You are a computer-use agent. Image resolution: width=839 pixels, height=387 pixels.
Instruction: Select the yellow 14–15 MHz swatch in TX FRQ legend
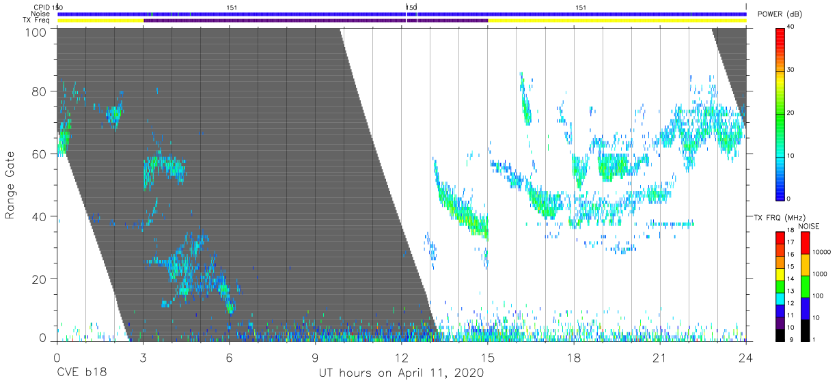[x=780, y=274]
